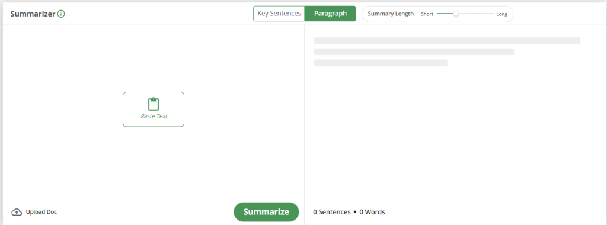Click the Summary Length slider handle
The height and width of the screenshot is (225, 607).
[x=456, y=14]
